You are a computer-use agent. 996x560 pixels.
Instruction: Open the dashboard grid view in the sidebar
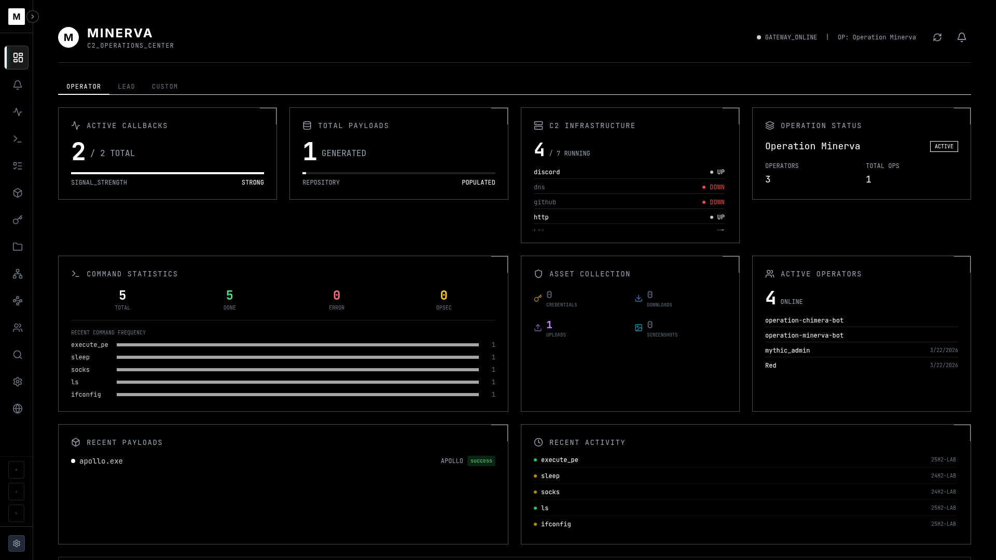17,58
